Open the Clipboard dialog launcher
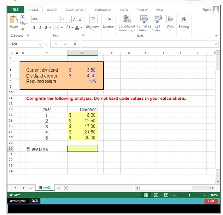 (28, 36)
